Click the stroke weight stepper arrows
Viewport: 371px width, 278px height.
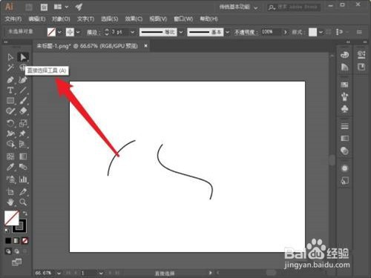click(x=107, y=32)
